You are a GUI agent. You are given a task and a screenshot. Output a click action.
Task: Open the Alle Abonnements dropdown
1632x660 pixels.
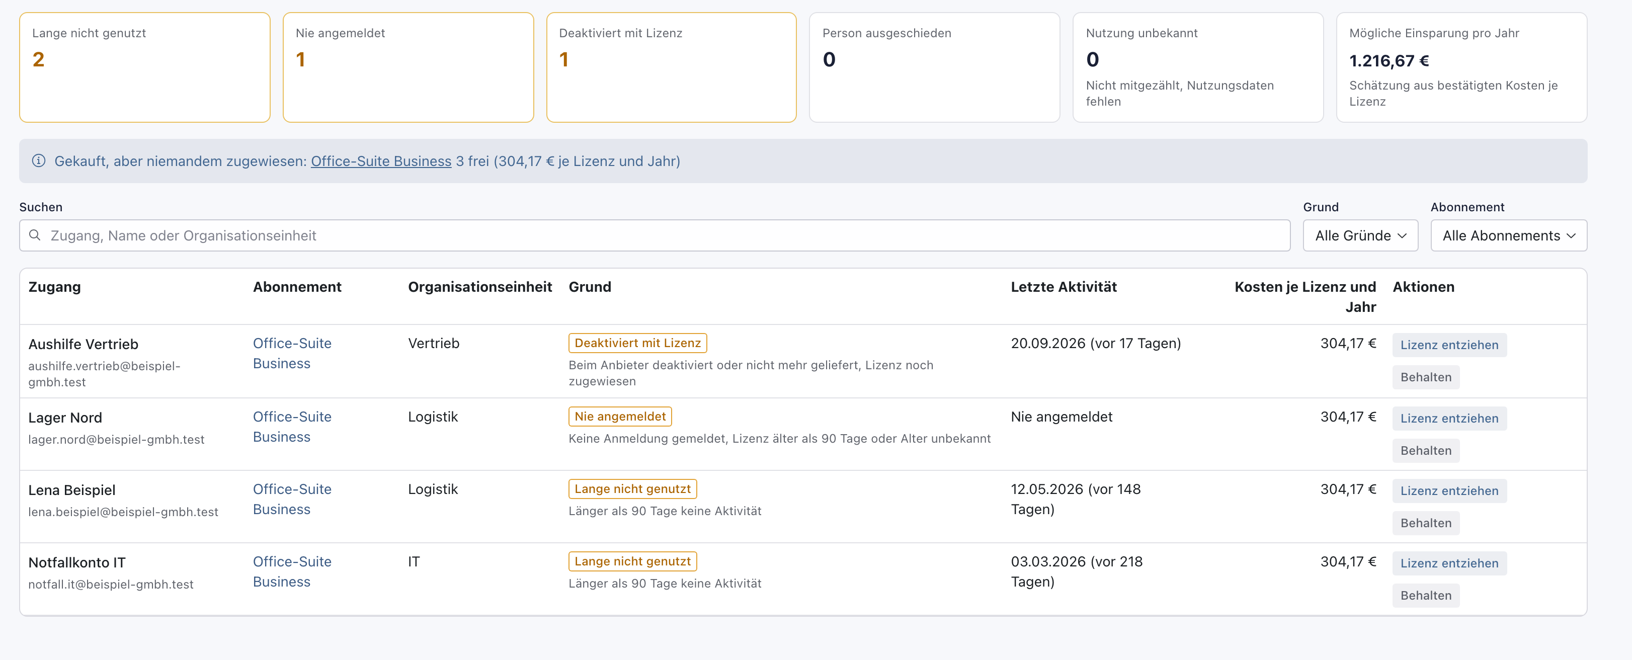[x=1508, y=235]
